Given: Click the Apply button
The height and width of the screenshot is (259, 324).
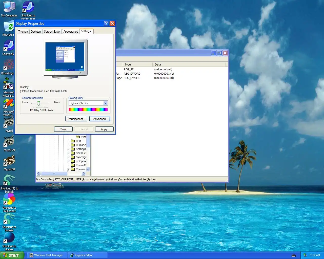Looking at the screenshot, I should [104, 129].
